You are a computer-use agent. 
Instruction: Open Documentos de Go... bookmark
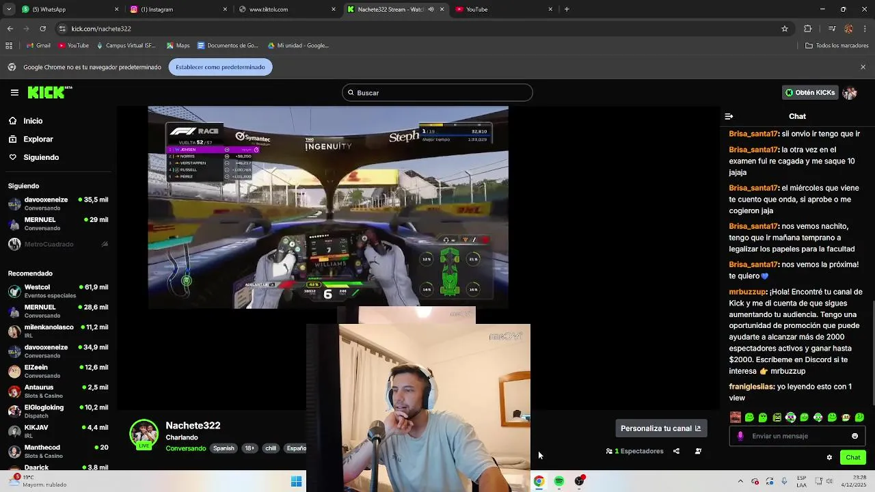pos(228,46)
